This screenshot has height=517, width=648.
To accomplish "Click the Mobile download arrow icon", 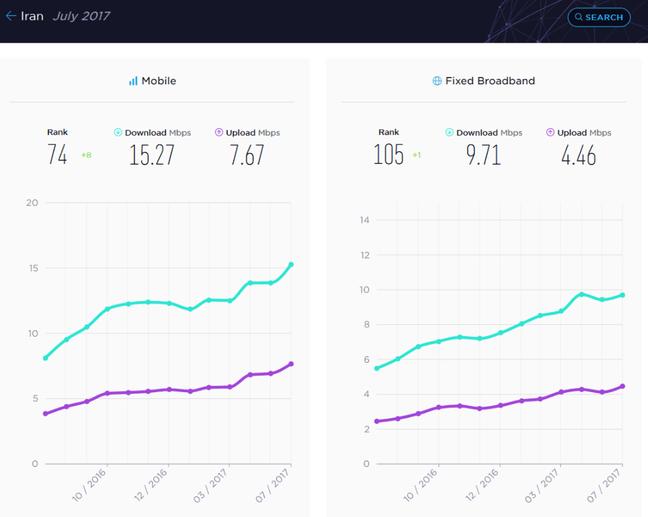I will pos(117,132).
